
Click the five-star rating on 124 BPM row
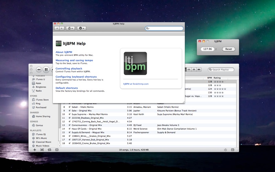(220, 89)
